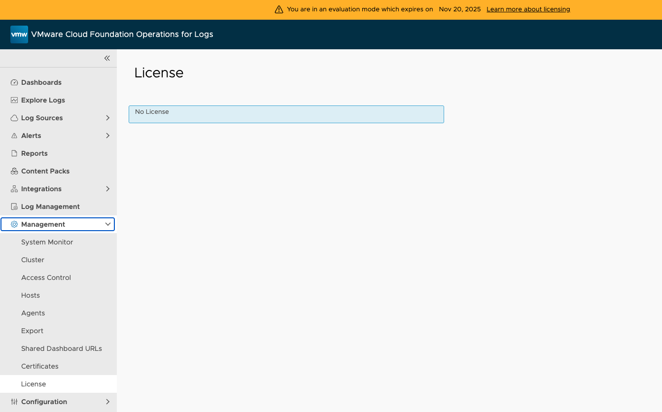Click the Integrations menu label
Image resolution: width=662 pixels, height=412 pixels.
[41, 189]
